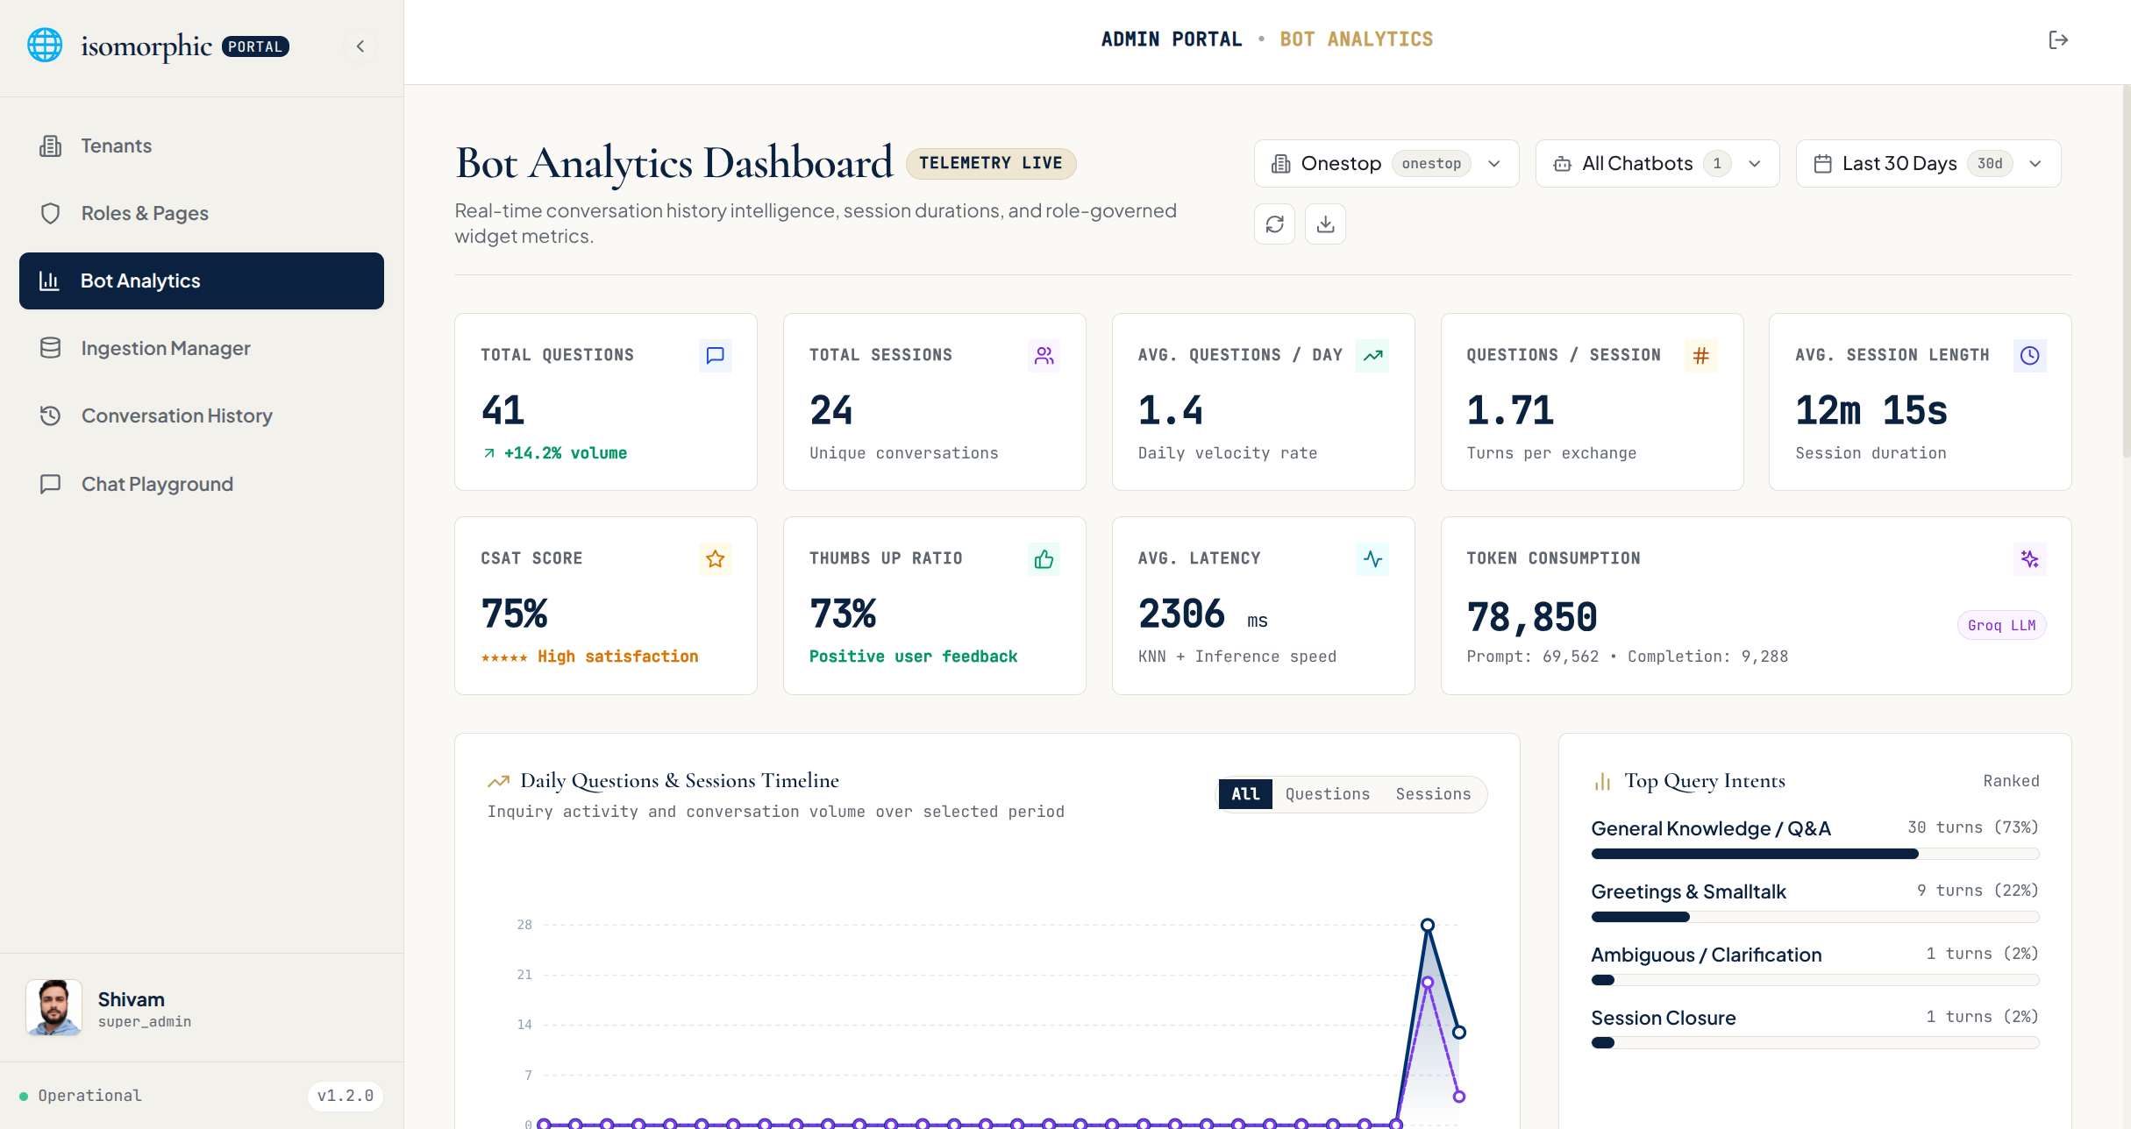
Task: Click the Daily Questions timeline trend icon
Action: (x=498, y=781)
